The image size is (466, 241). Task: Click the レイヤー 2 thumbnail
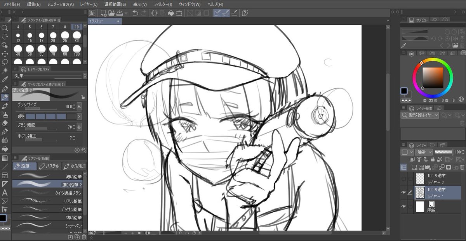420,179
